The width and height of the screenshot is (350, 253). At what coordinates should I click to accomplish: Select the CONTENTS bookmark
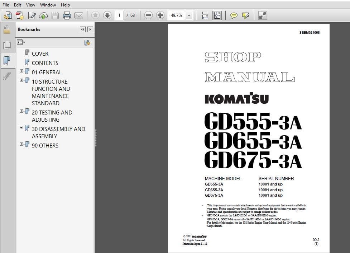coord(45,63)
